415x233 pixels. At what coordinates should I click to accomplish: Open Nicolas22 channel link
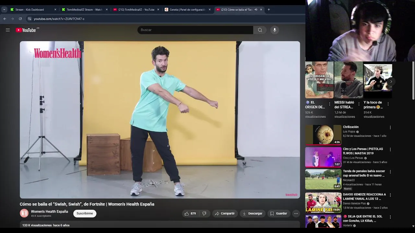pyautogui.click(x=349, y=180)
